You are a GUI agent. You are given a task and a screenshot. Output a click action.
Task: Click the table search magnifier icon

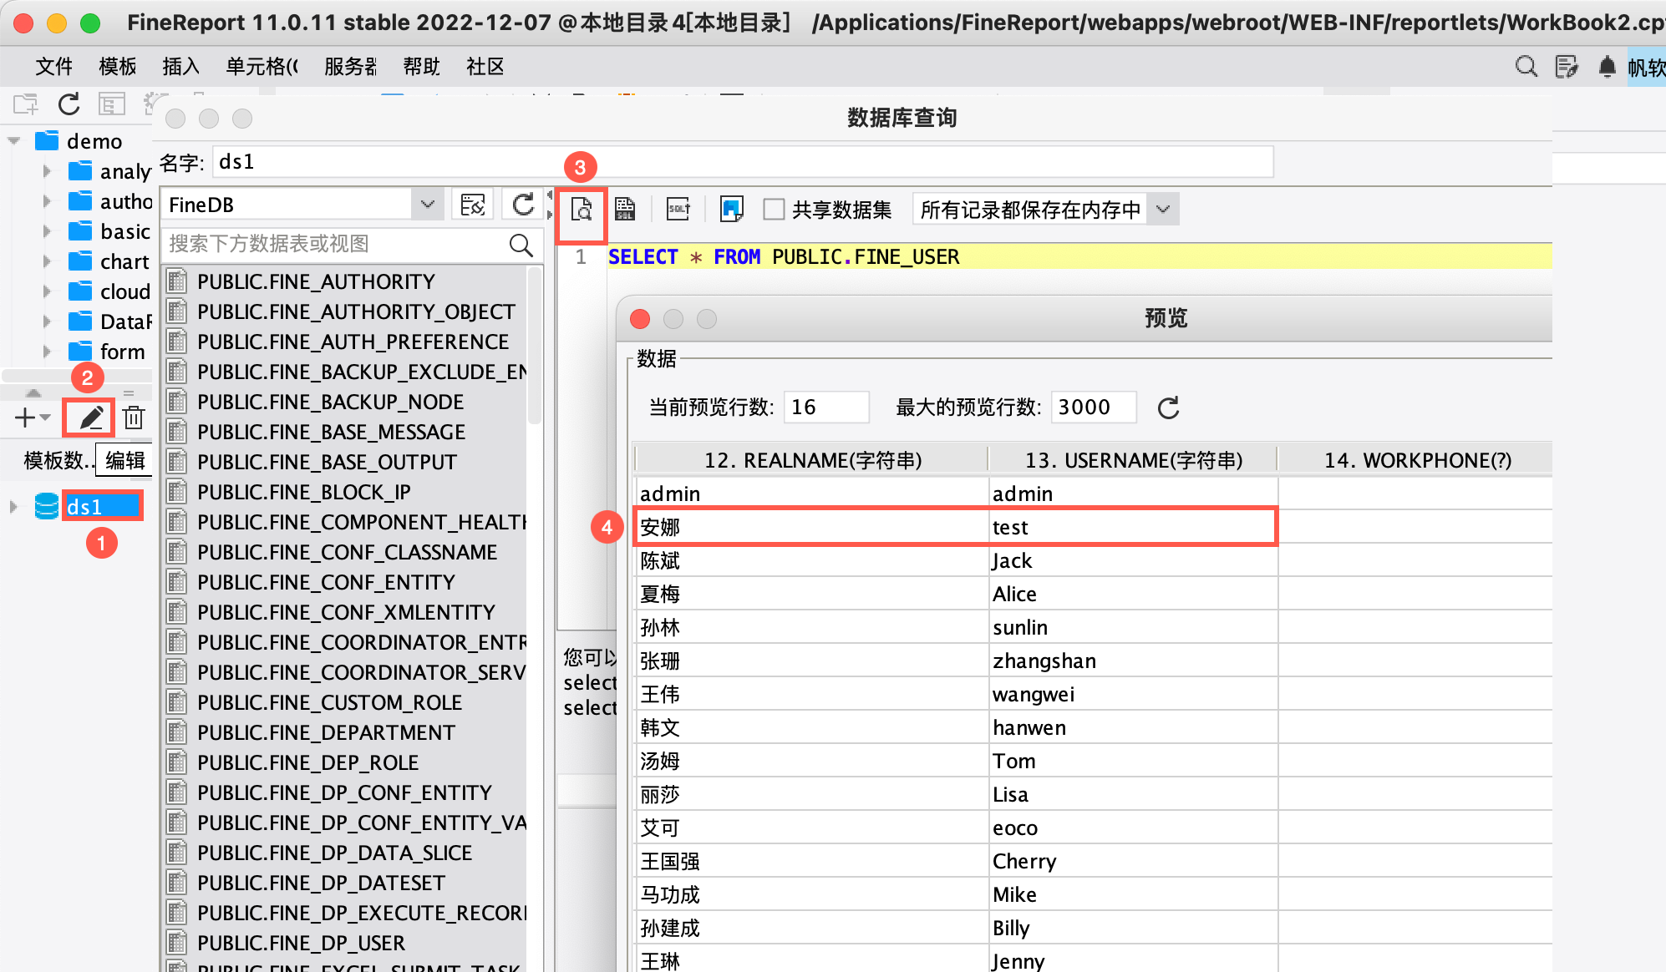(521, 245)
